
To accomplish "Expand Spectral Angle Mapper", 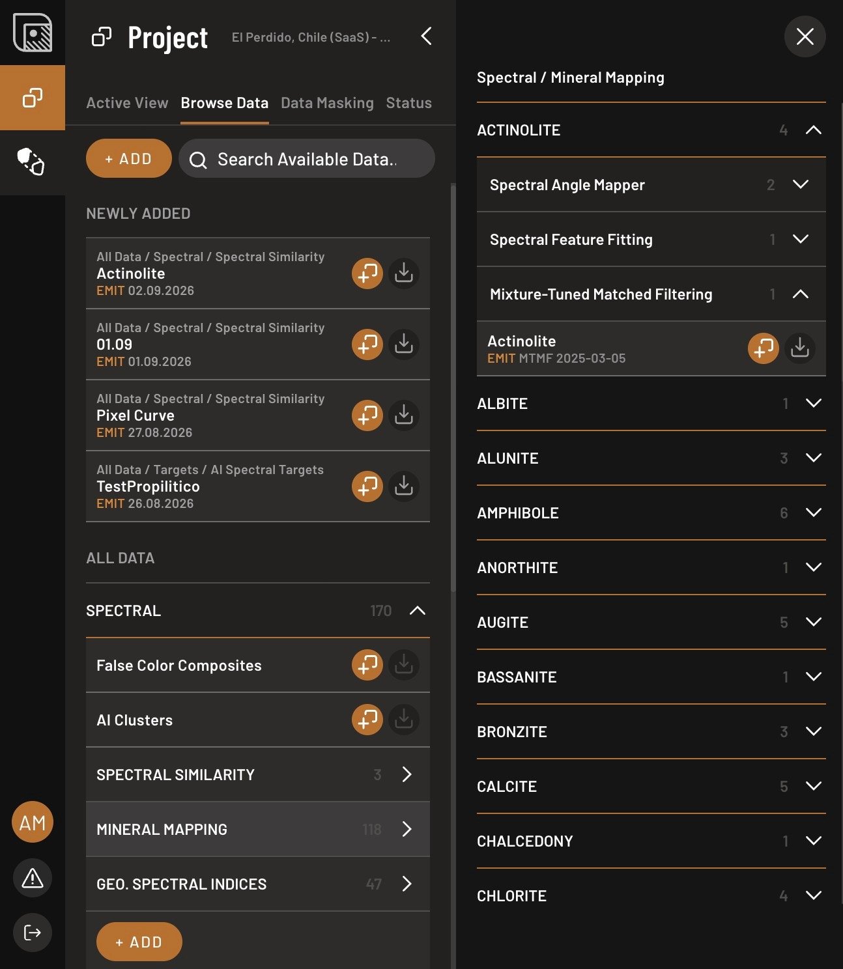I will (801, 185).
